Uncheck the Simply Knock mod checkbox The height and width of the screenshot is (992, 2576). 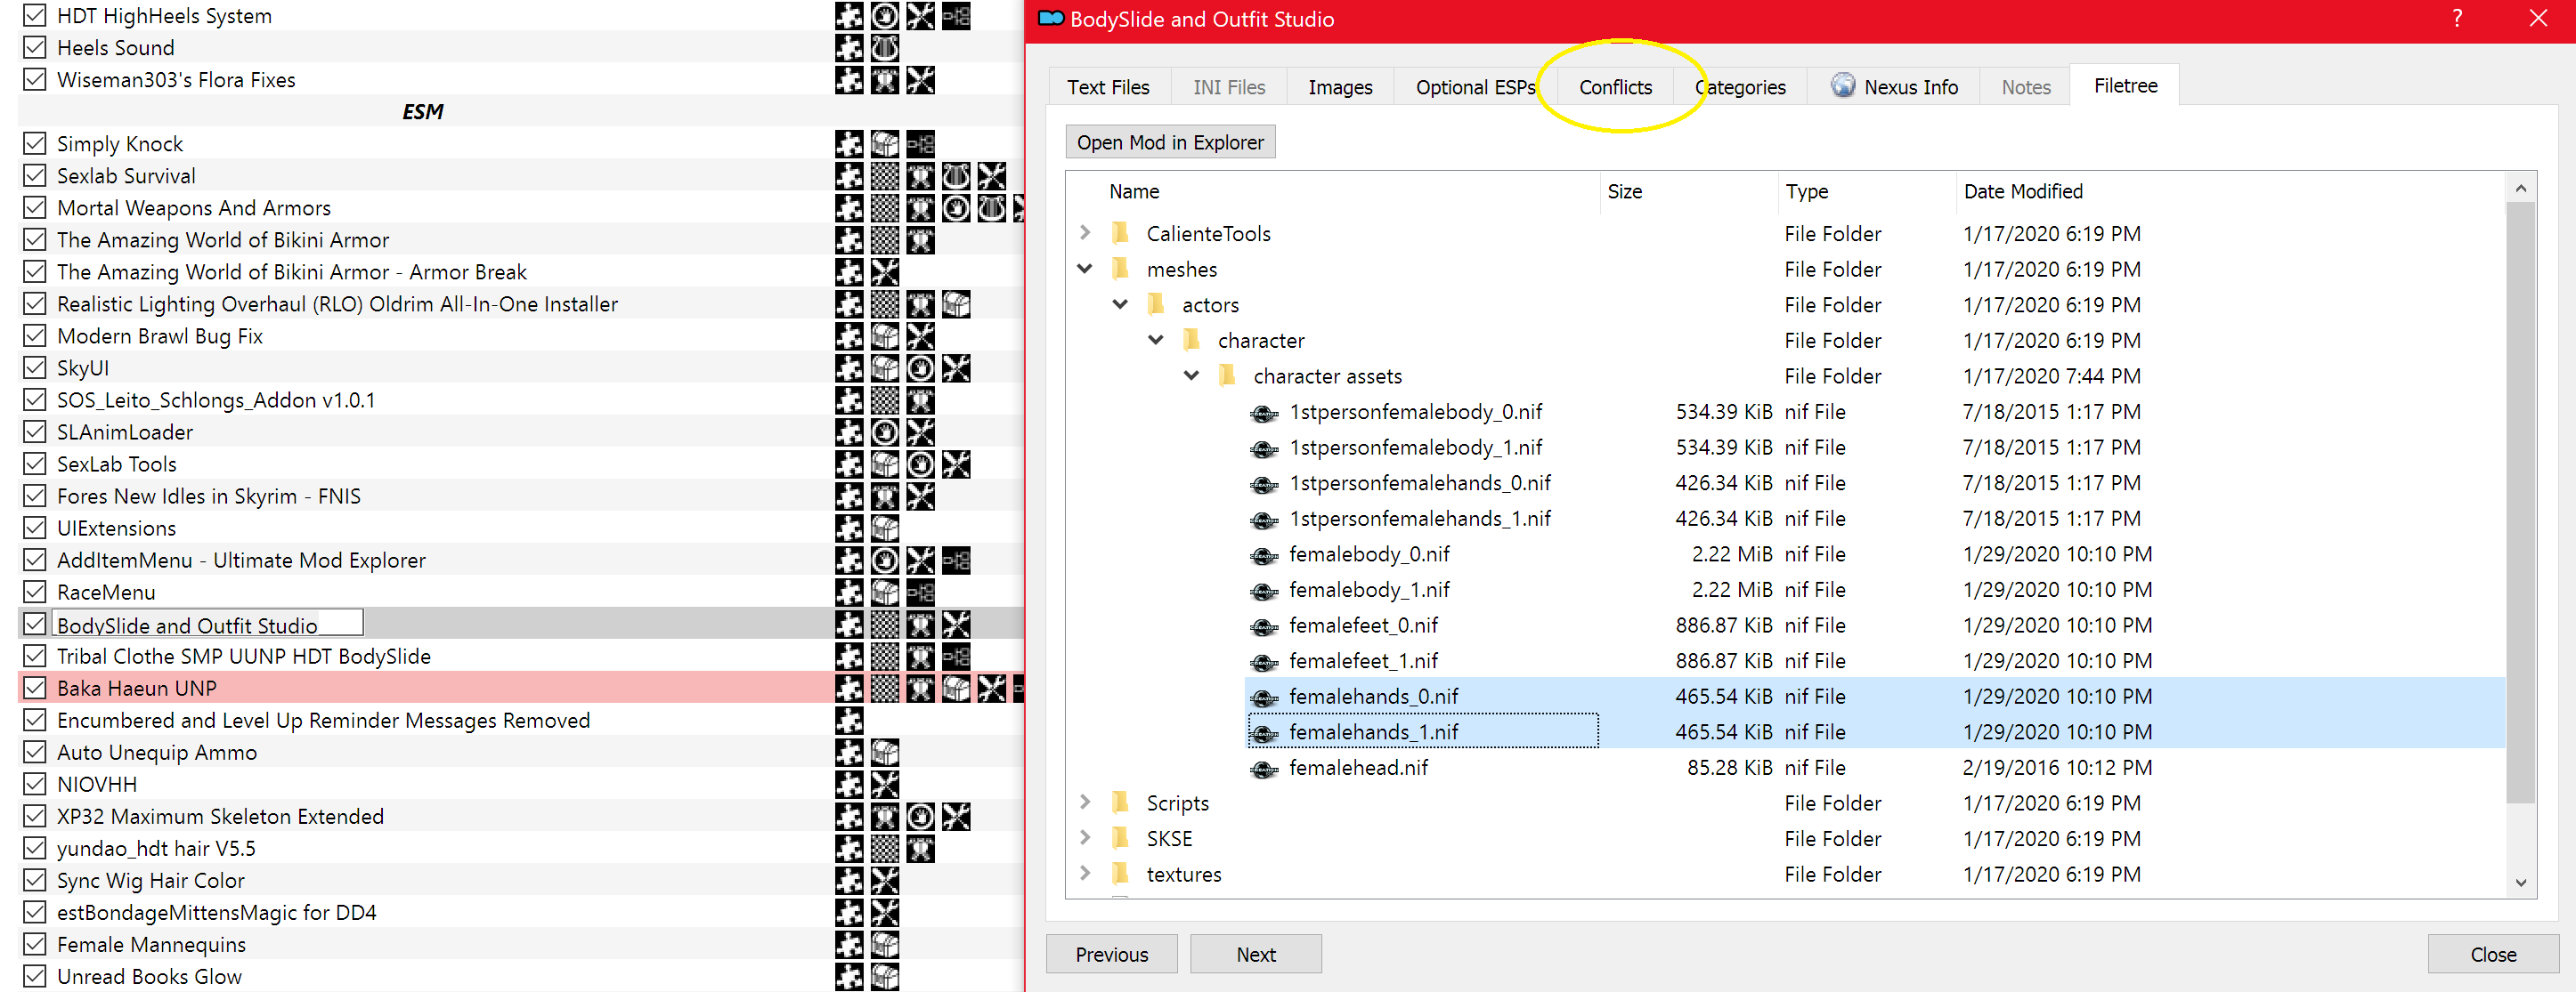pyautogui.click(x=35, y=144)
